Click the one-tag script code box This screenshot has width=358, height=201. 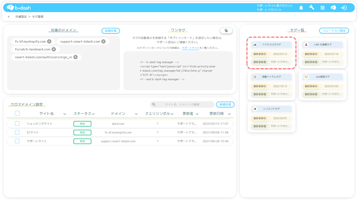(178, 71)
